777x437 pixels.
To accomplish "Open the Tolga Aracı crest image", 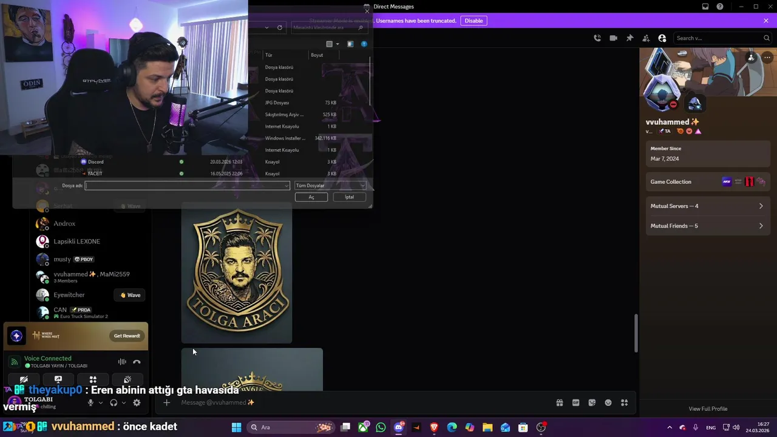I will tap(237, 273).
